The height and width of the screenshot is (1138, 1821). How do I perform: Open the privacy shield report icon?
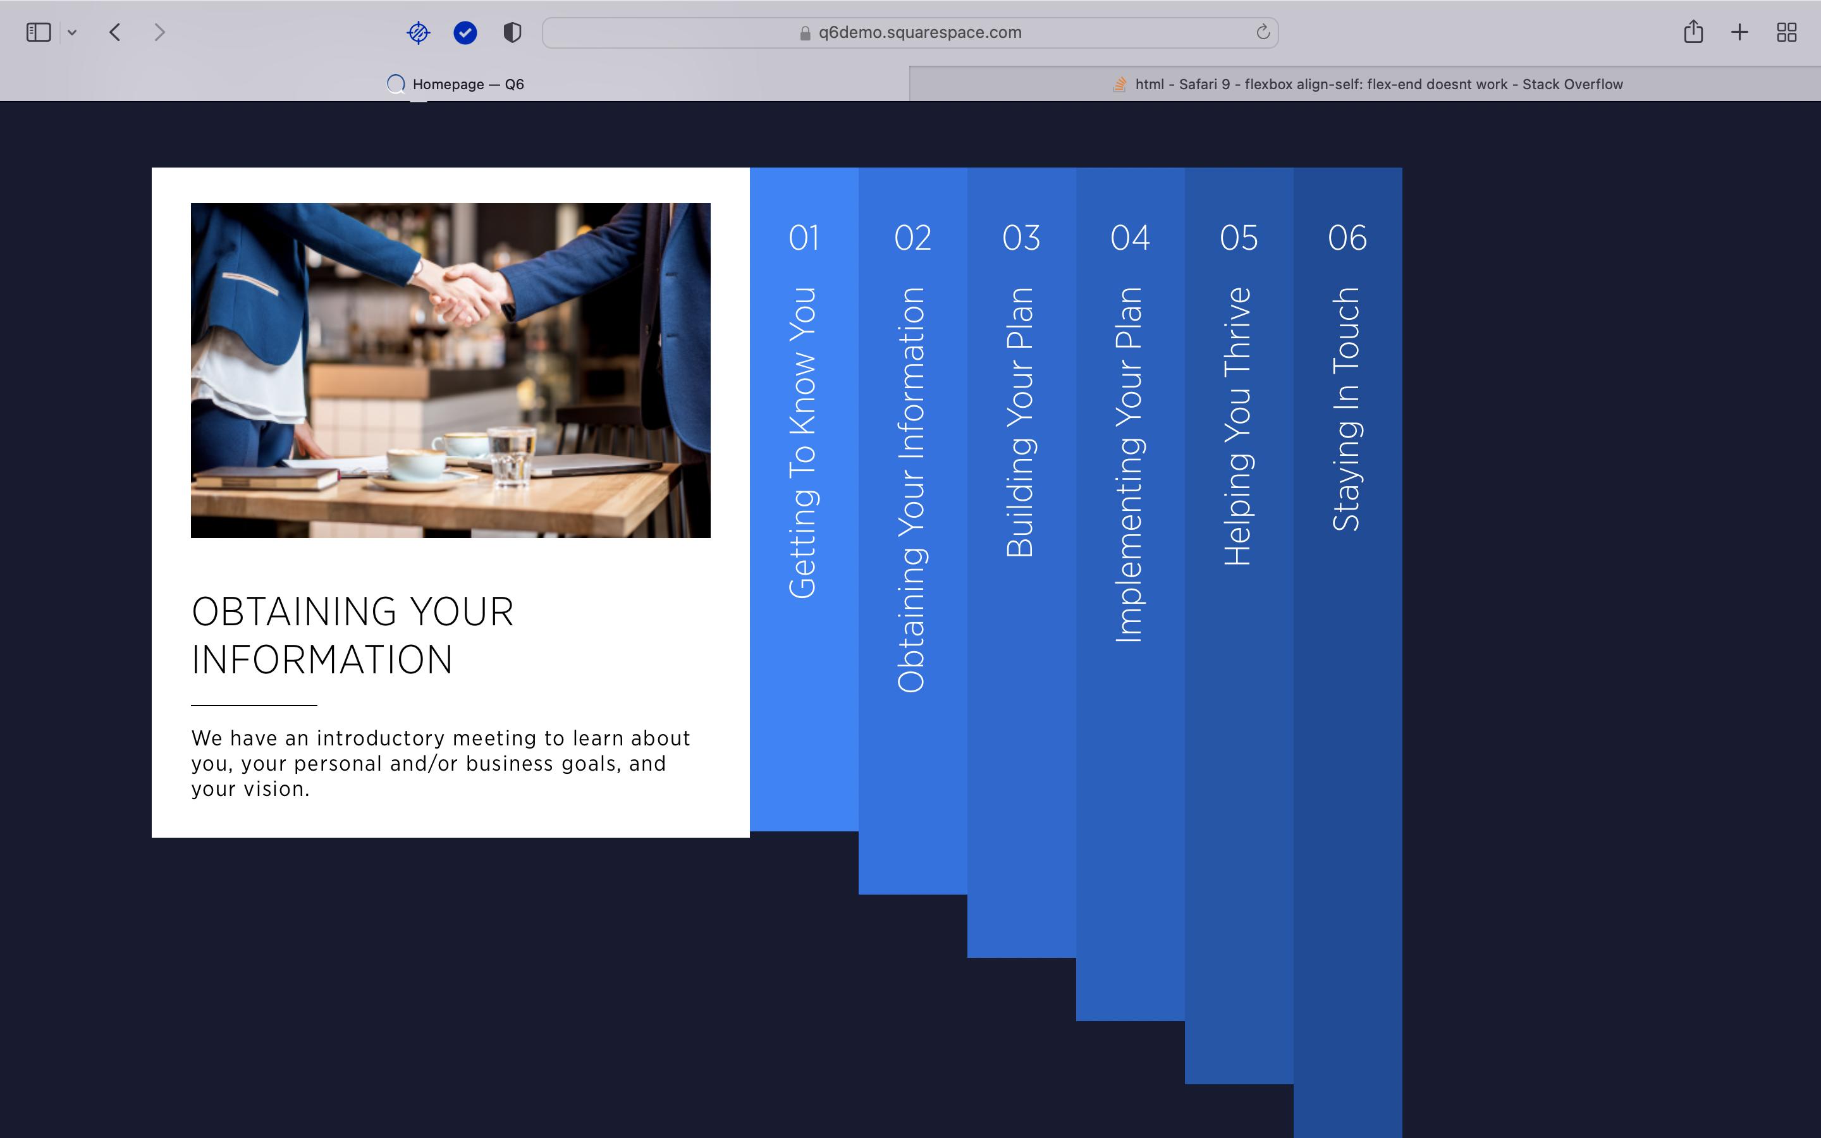(x=512, y=32)
